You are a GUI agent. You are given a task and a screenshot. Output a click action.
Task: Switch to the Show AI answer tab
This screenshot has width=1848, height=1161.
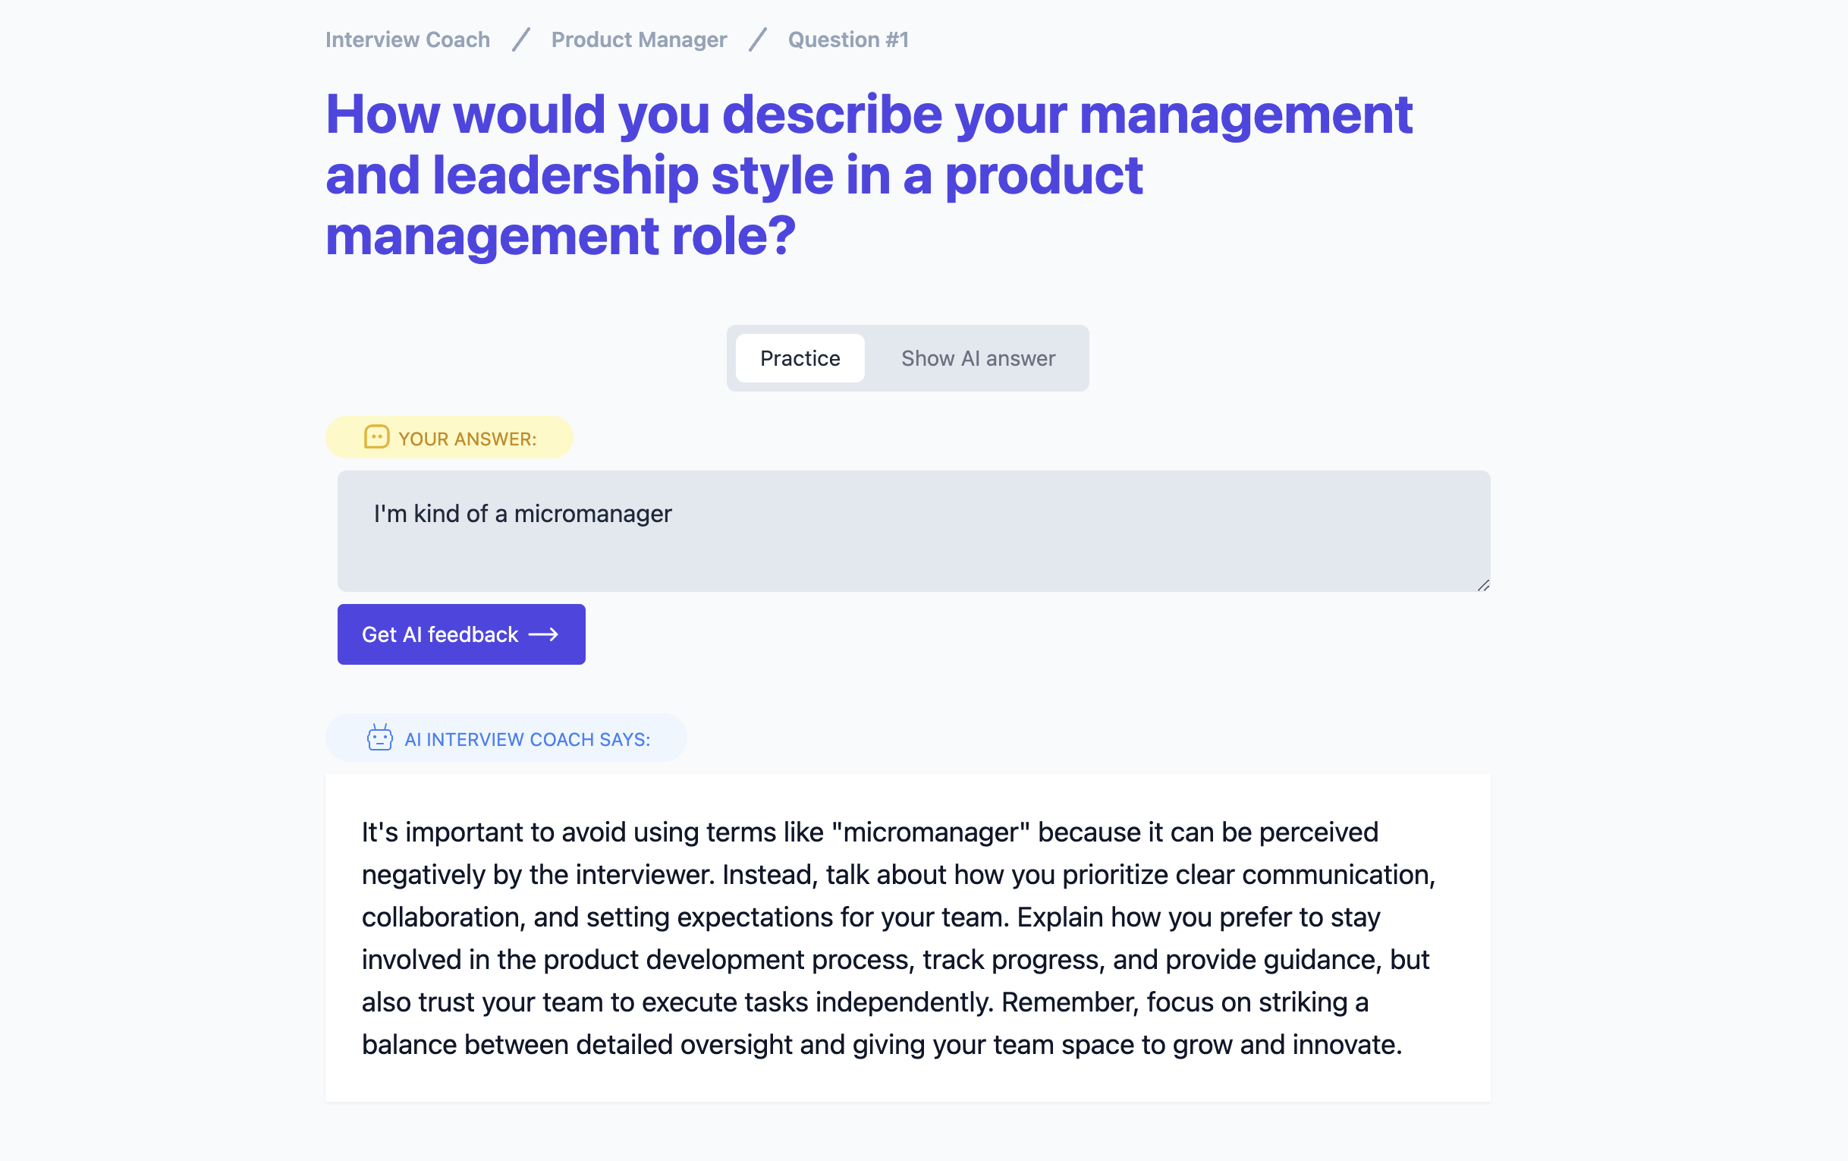978,358
